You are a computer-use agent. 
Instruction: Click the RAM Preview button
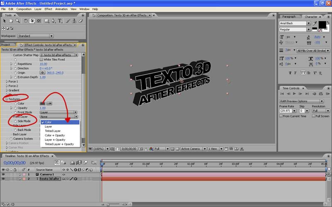pyautogui.click(x=328, y=94)
